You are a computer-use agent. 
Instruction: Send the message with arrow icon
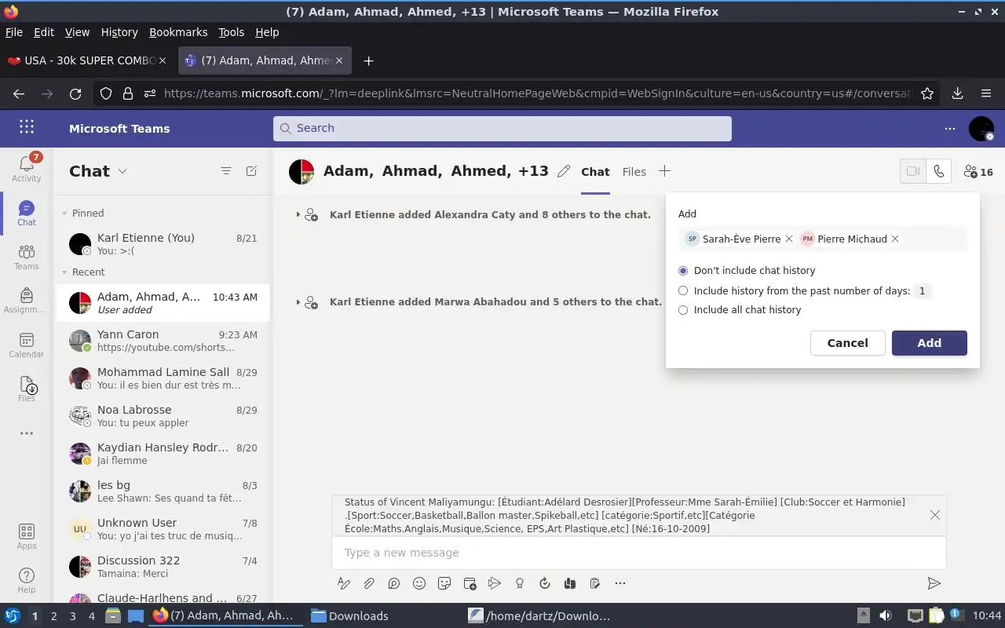(934, 583)
